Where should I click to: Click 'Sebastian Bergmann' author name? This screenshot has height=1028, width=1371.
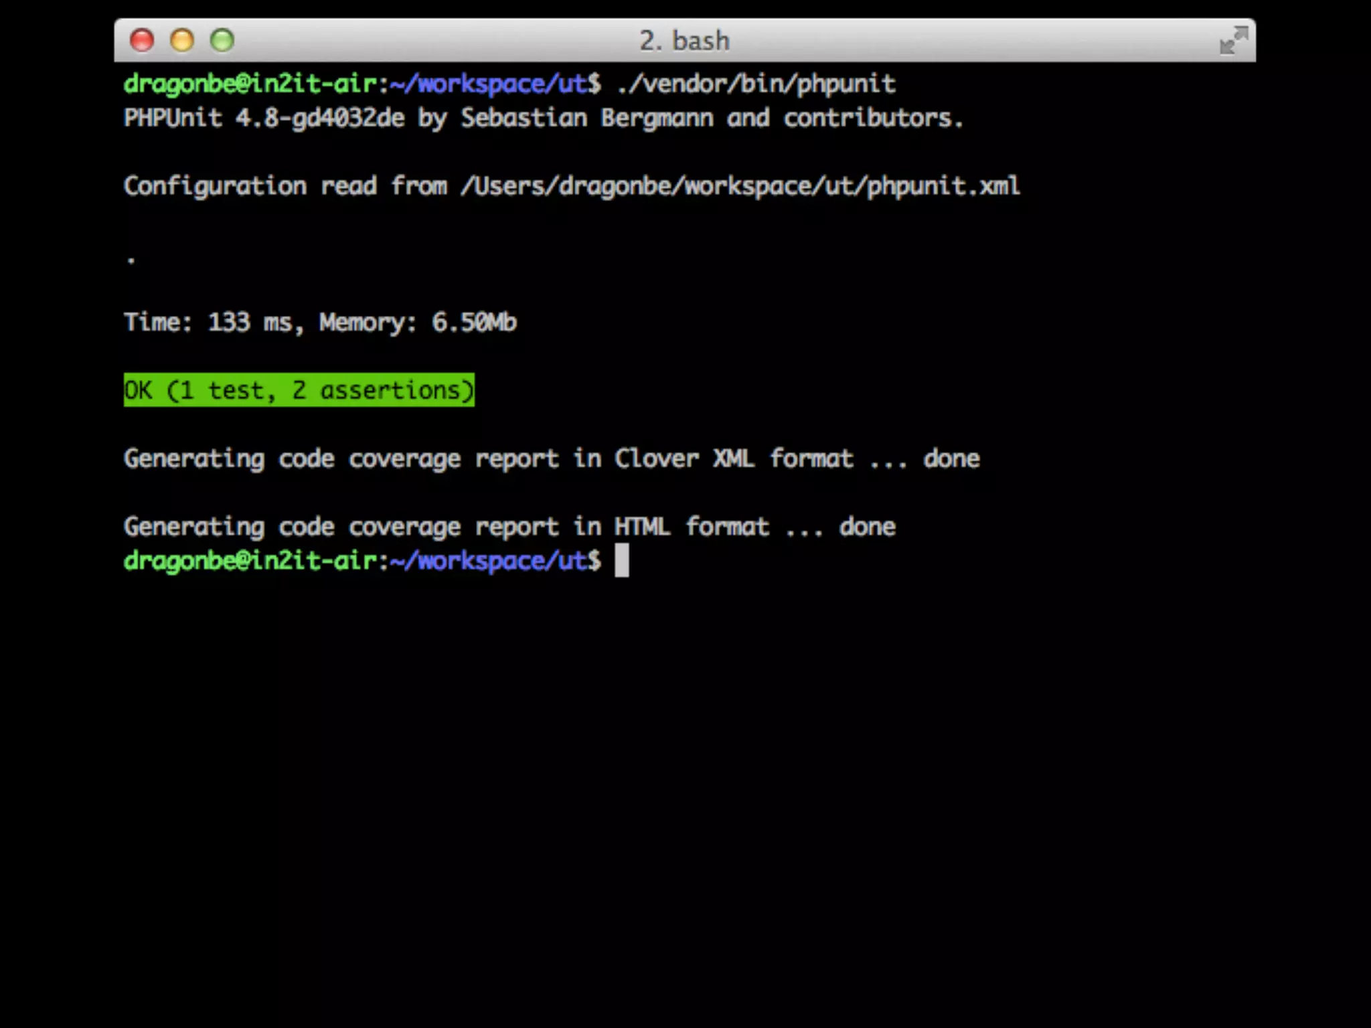tap(586, 118)
